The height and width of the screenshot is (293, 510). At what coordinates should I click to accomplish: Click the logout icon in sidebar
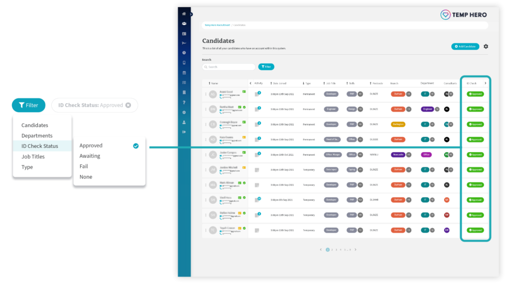coord(184,132)
